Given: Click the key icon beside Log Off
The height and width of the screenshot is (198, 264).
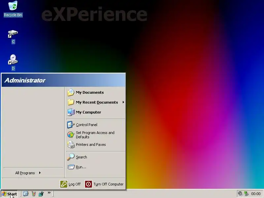Looking at the screenshot, I should click(64, 184).
